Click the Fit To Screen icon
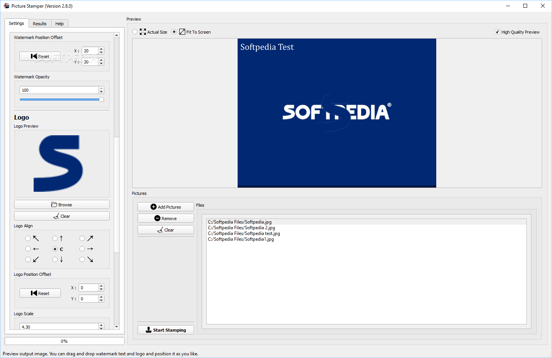This screenshot has height=358, width=552. click(x=182, y=32)
